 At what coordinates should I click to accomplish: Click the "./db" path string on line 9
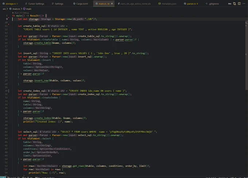pyautogui.click(x=89, y=19)
